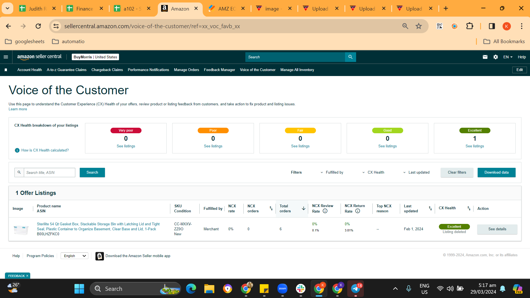Open the browser side panel icon

pyautogui.click(x=492, y=26)
